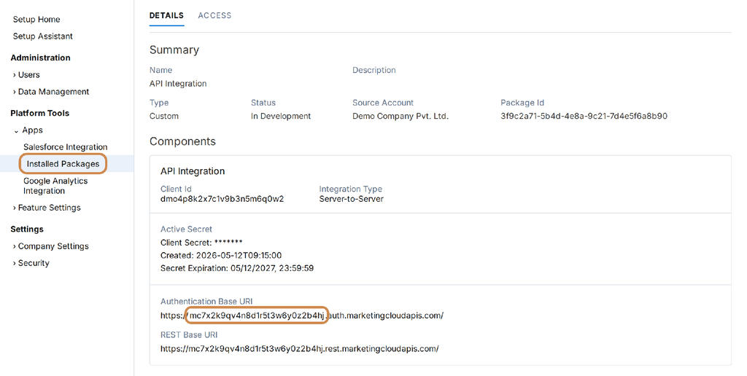Image resolution: width=747 pixels, height=376 pixels.
Task: Switch to the ACCESS tab
Action: (214, 16)
